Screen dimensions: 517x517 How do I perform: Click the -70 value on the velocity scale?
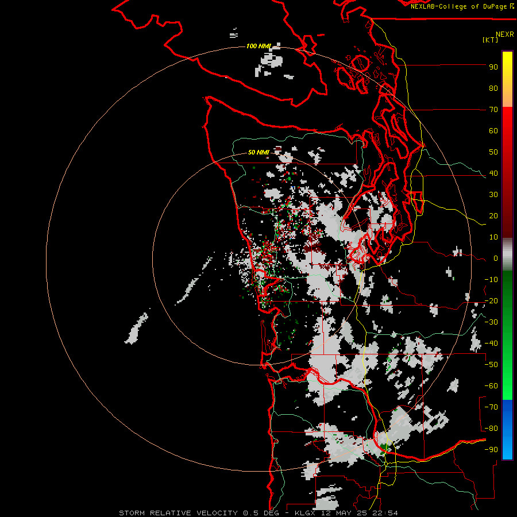491,407
